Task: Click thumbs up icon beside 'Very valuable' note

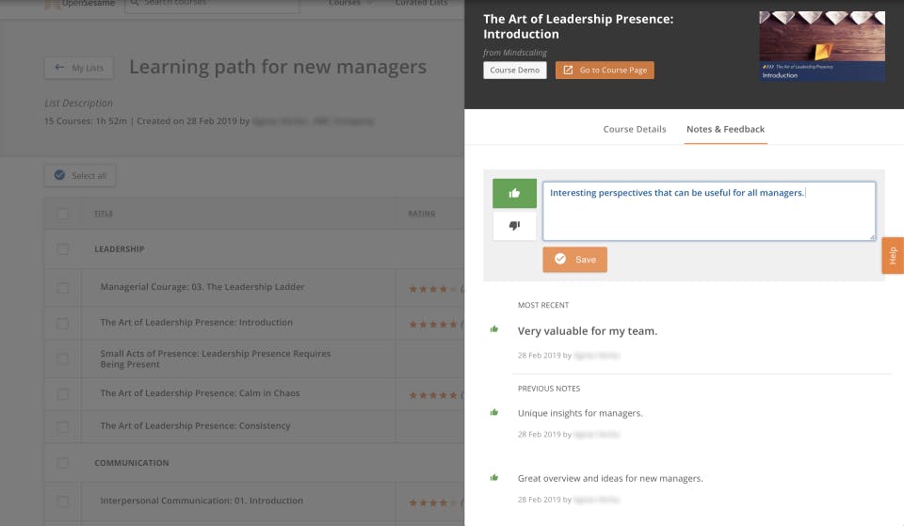Action: (493, 329)
